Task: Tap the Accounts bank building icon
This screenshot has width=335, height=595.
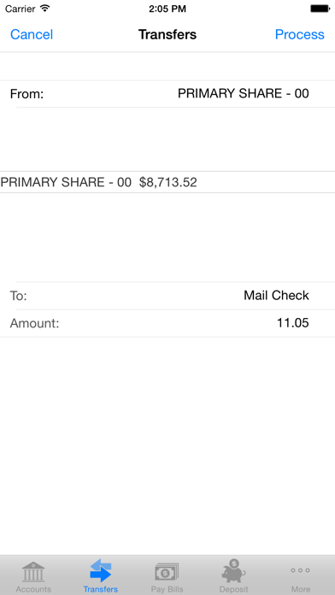Action: click(x=33, y=572)
